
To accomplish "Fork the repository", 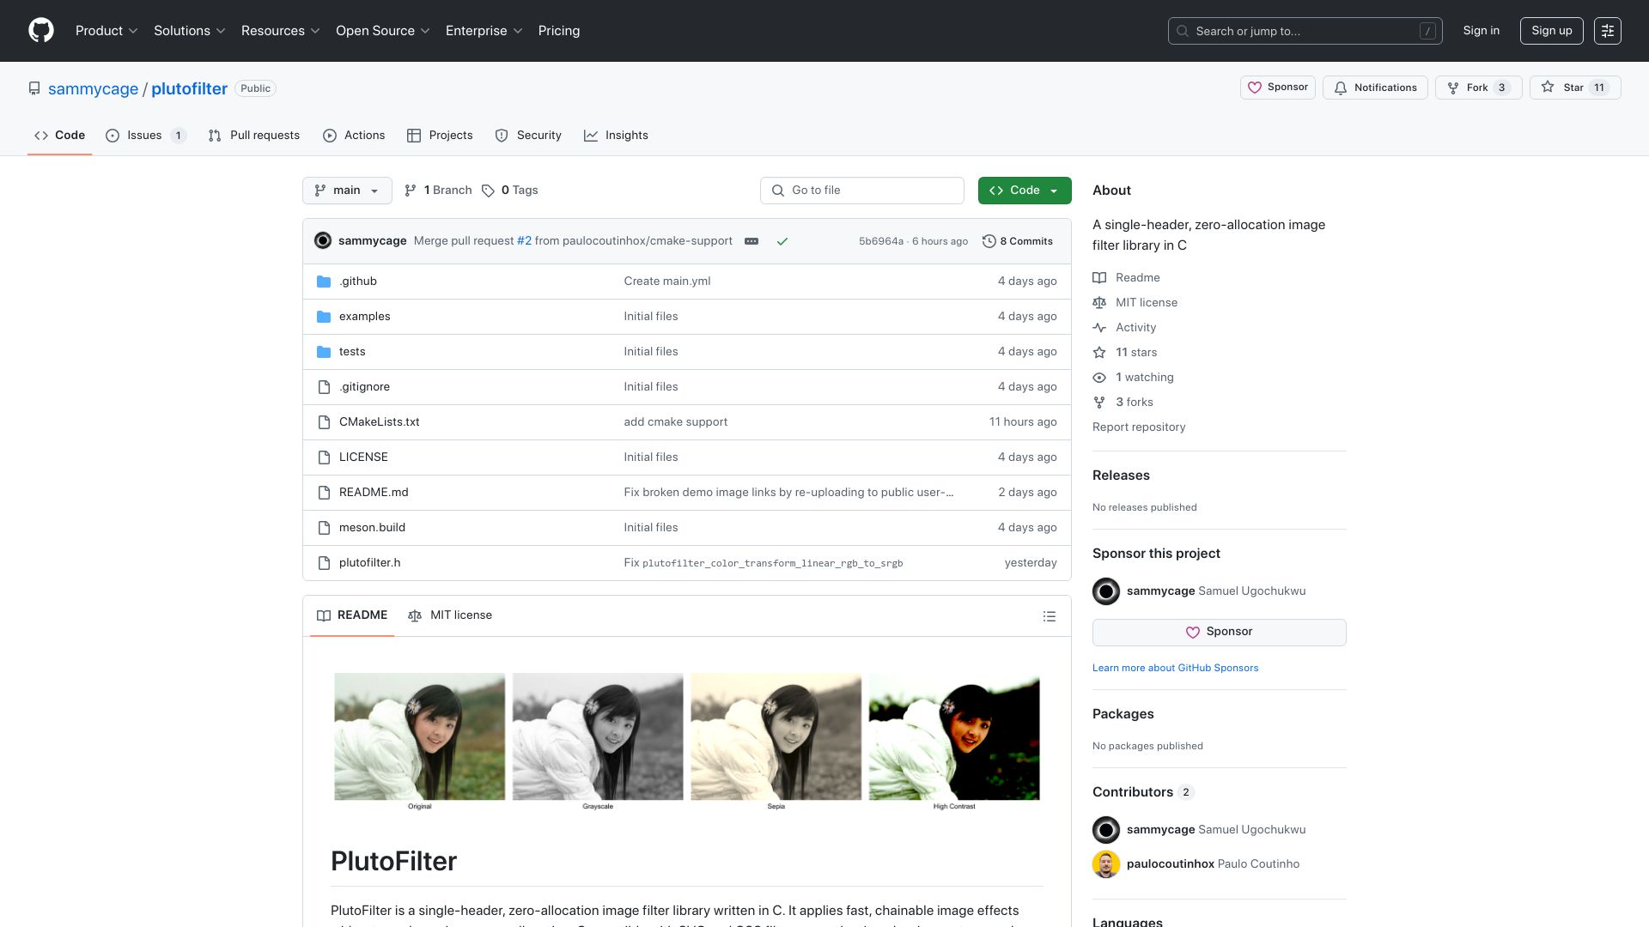I will click(x=1478, y=88).
